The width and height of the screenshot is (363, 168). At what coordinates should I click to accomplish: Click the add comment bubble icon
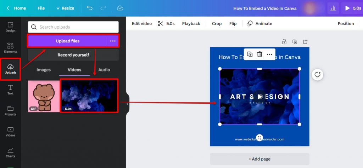pyautogui.click(x=317, y=75)
